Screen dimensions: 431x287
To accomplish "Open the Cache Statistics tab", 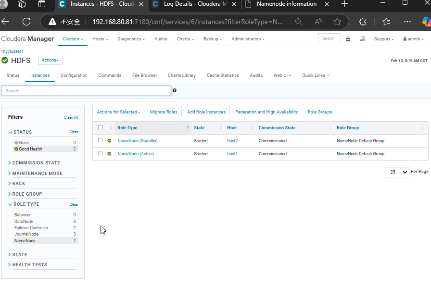I will click(x=223, y=75).
